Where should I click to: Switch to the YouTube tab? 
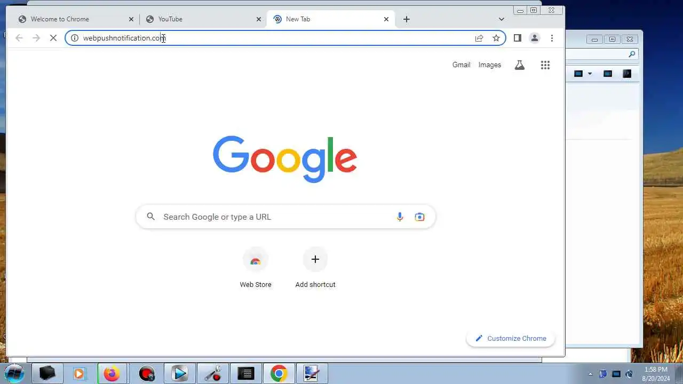[x=203, y=19]
